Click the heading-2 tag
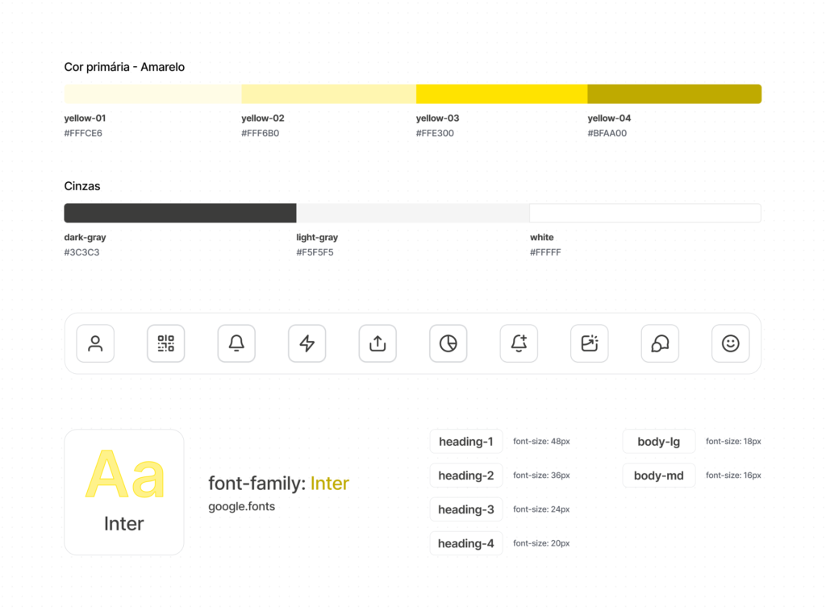826x615 pixels. point(466,476)
